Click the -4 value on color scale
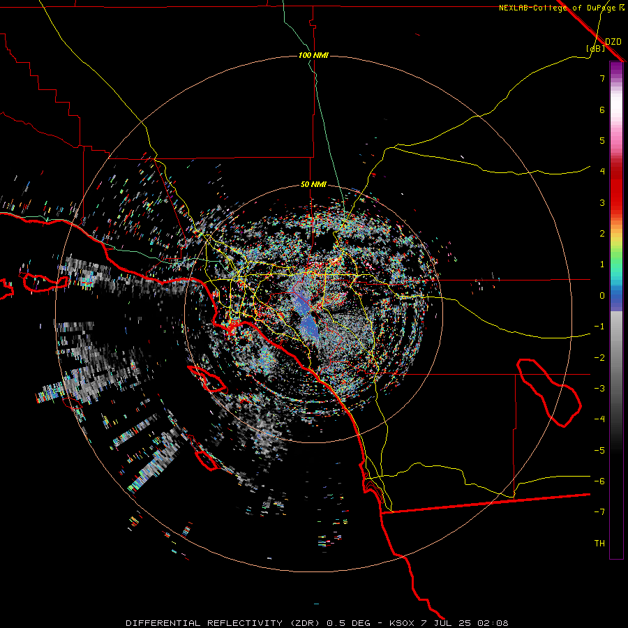The image size is (628, 628). 599,419
